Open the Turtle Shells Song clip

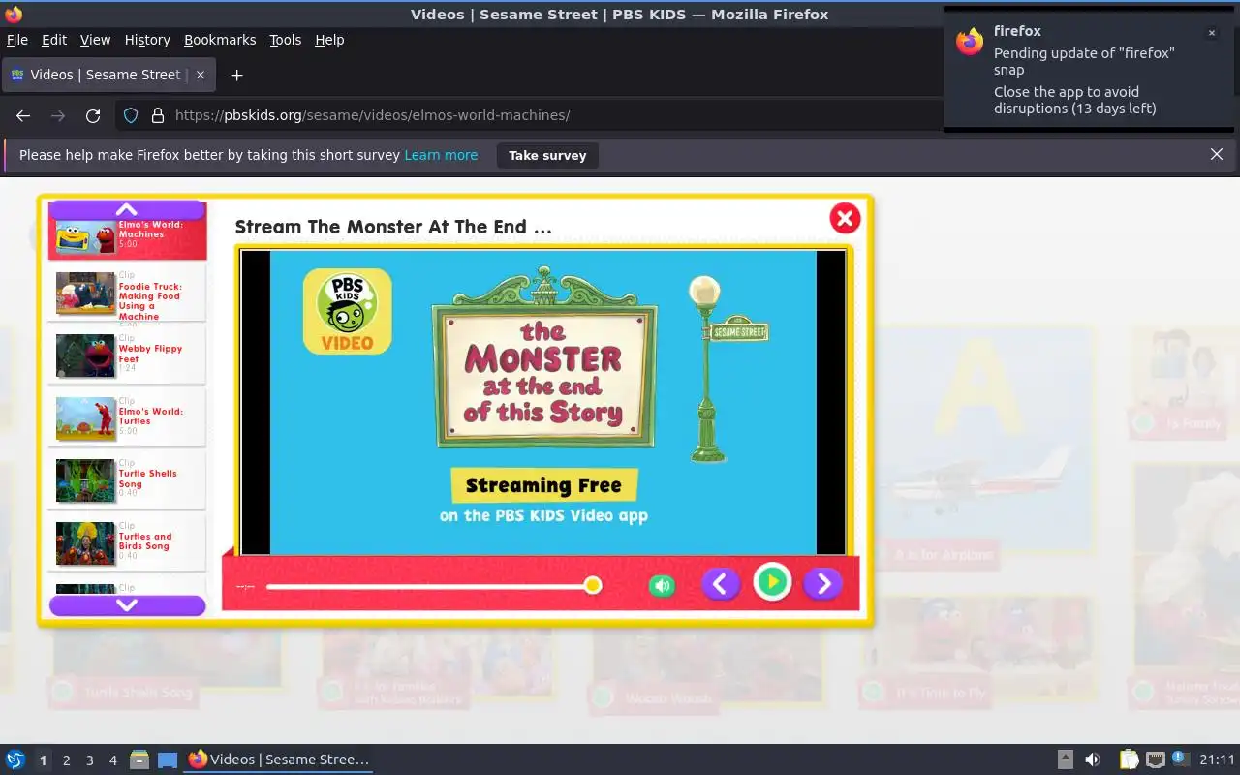[x=127, y=480]
